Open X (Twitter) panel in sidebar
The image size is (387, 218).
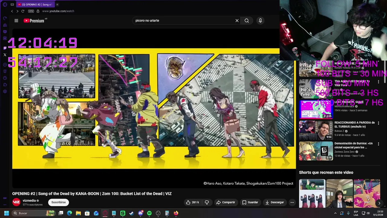[x=5, y=55]
